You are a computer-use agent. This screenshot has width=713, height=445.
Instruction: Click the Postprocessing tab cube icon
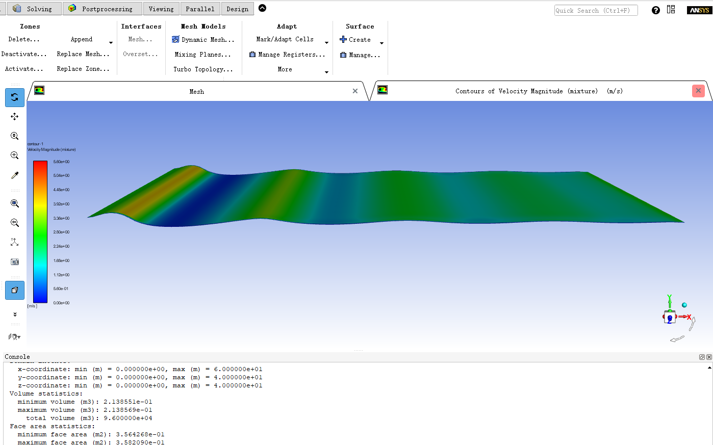[72, 9]
